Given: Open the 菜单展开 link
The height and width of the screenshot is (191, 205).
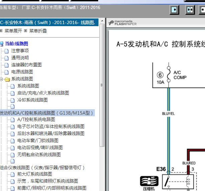Looking at the screenshot, I should (13, 31).
